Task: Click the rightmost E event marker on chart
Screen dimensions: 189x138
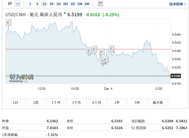Action: (x=111, y=48)
